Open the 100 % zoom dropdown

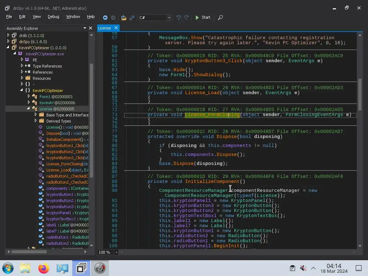pyautogui.click(x=116, y=252)
